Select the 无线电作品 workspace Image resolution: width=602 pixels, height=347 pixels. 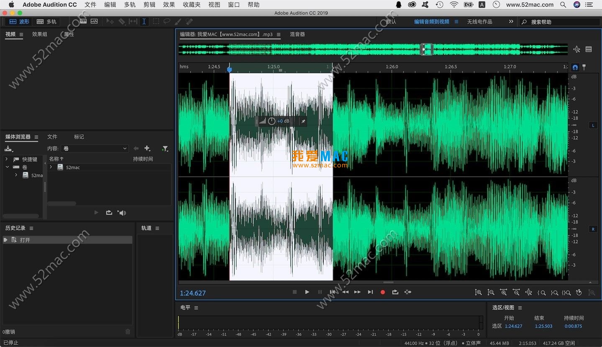click(x=480, y=22)
